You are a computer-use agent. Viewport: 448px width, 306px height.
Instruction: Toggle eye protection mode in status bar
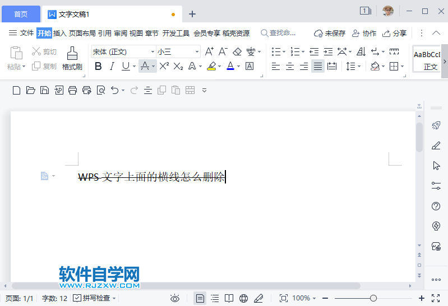[x=175, y=298]
